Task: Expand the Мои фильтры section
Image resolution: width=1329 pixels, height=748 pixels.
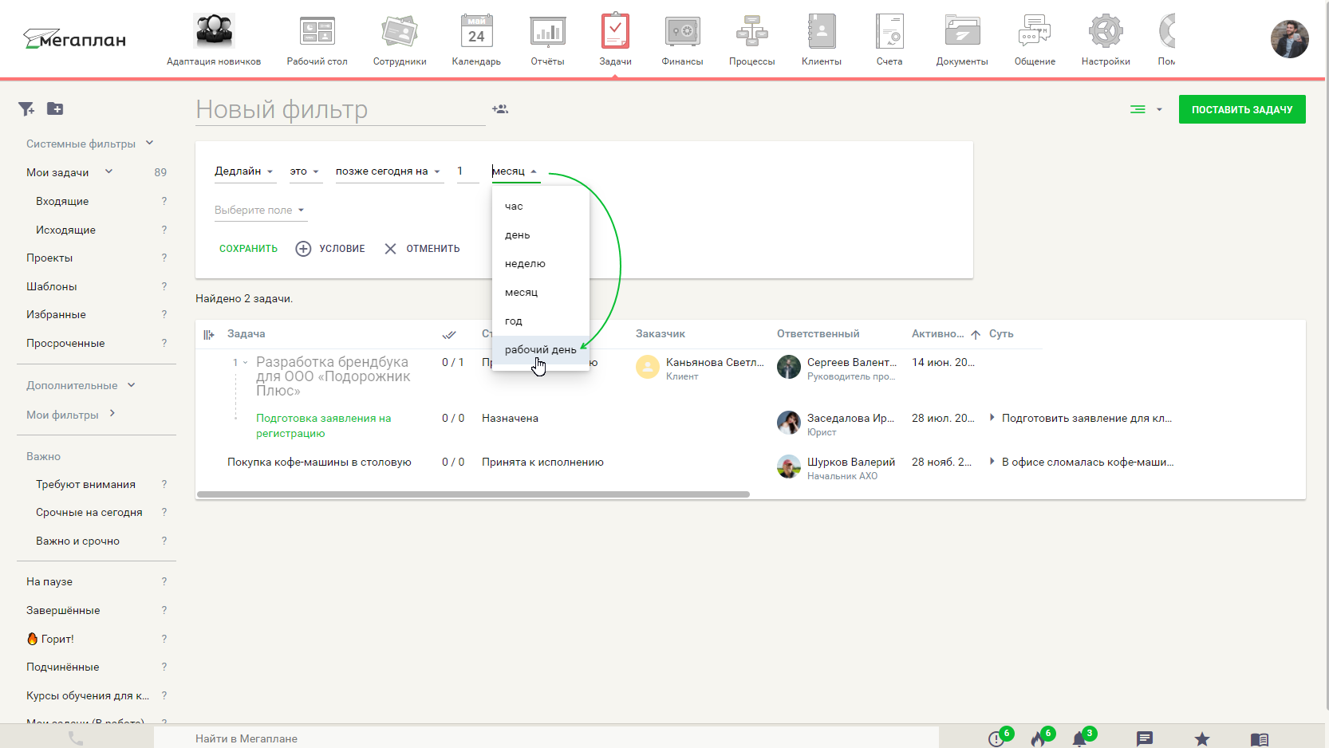Action: click(x=112, y=413)
